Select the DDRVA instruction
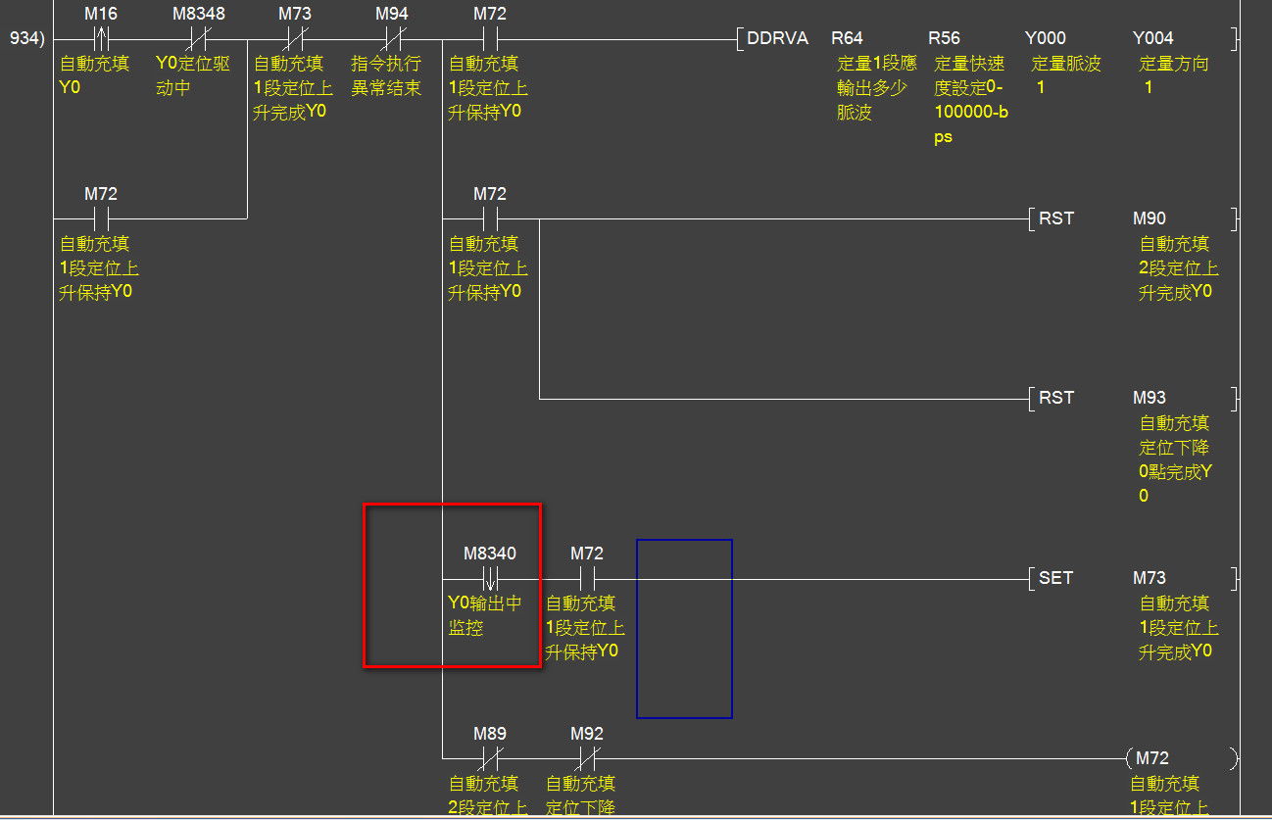The image size is (1272, 820). (777, 39)
